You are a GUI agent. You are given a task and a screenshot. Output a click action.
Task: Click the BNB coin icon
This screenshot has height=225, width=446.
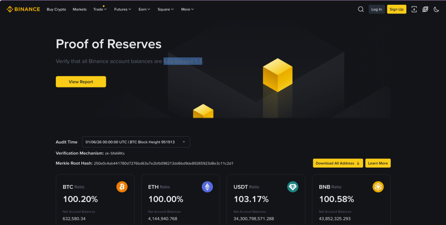(378, 187)
